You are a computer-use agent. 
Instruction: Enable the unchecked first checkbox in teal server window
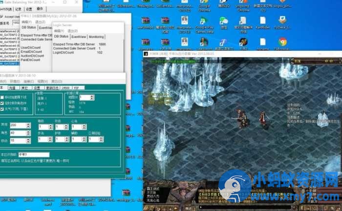pyautogui.click(x=2, y=97)
